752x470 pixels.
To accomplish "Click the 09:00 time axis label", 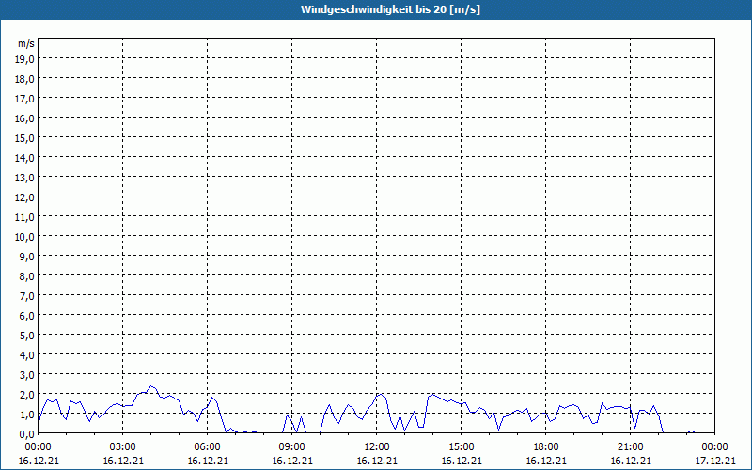I will tap(292, 447).
